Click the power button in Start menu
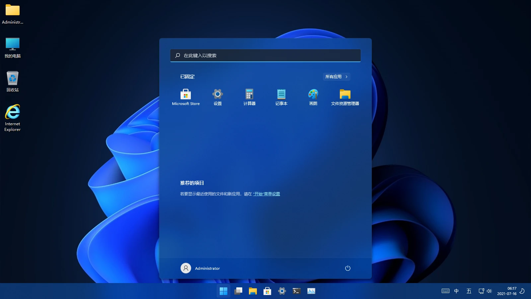Image resolution: width=531 pixels, height=299 pixels. 347,268
